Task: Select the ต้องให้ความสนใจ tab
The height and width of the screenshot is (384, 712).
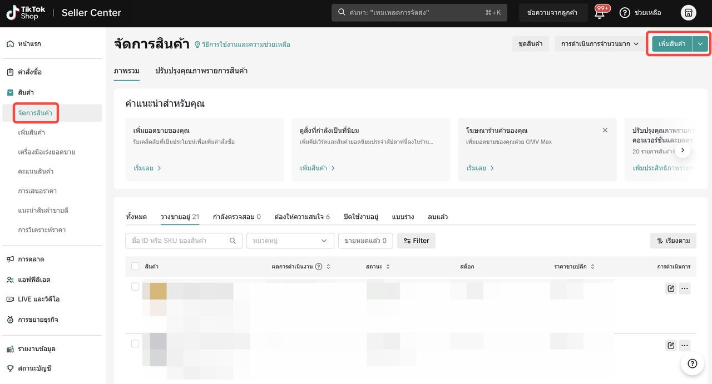Action: pyautogui.click(x=302, y=217)
